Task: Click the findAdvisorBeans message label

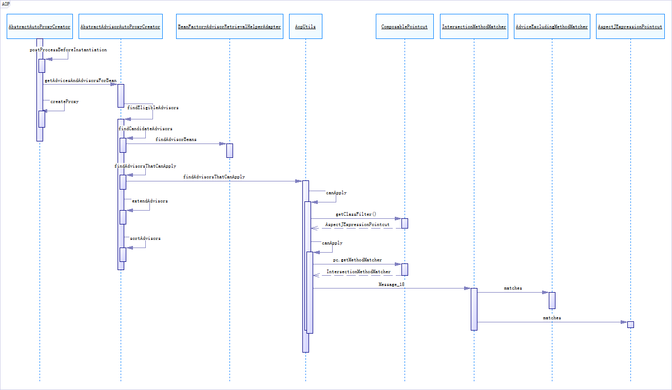Action: tap(176, 139)
